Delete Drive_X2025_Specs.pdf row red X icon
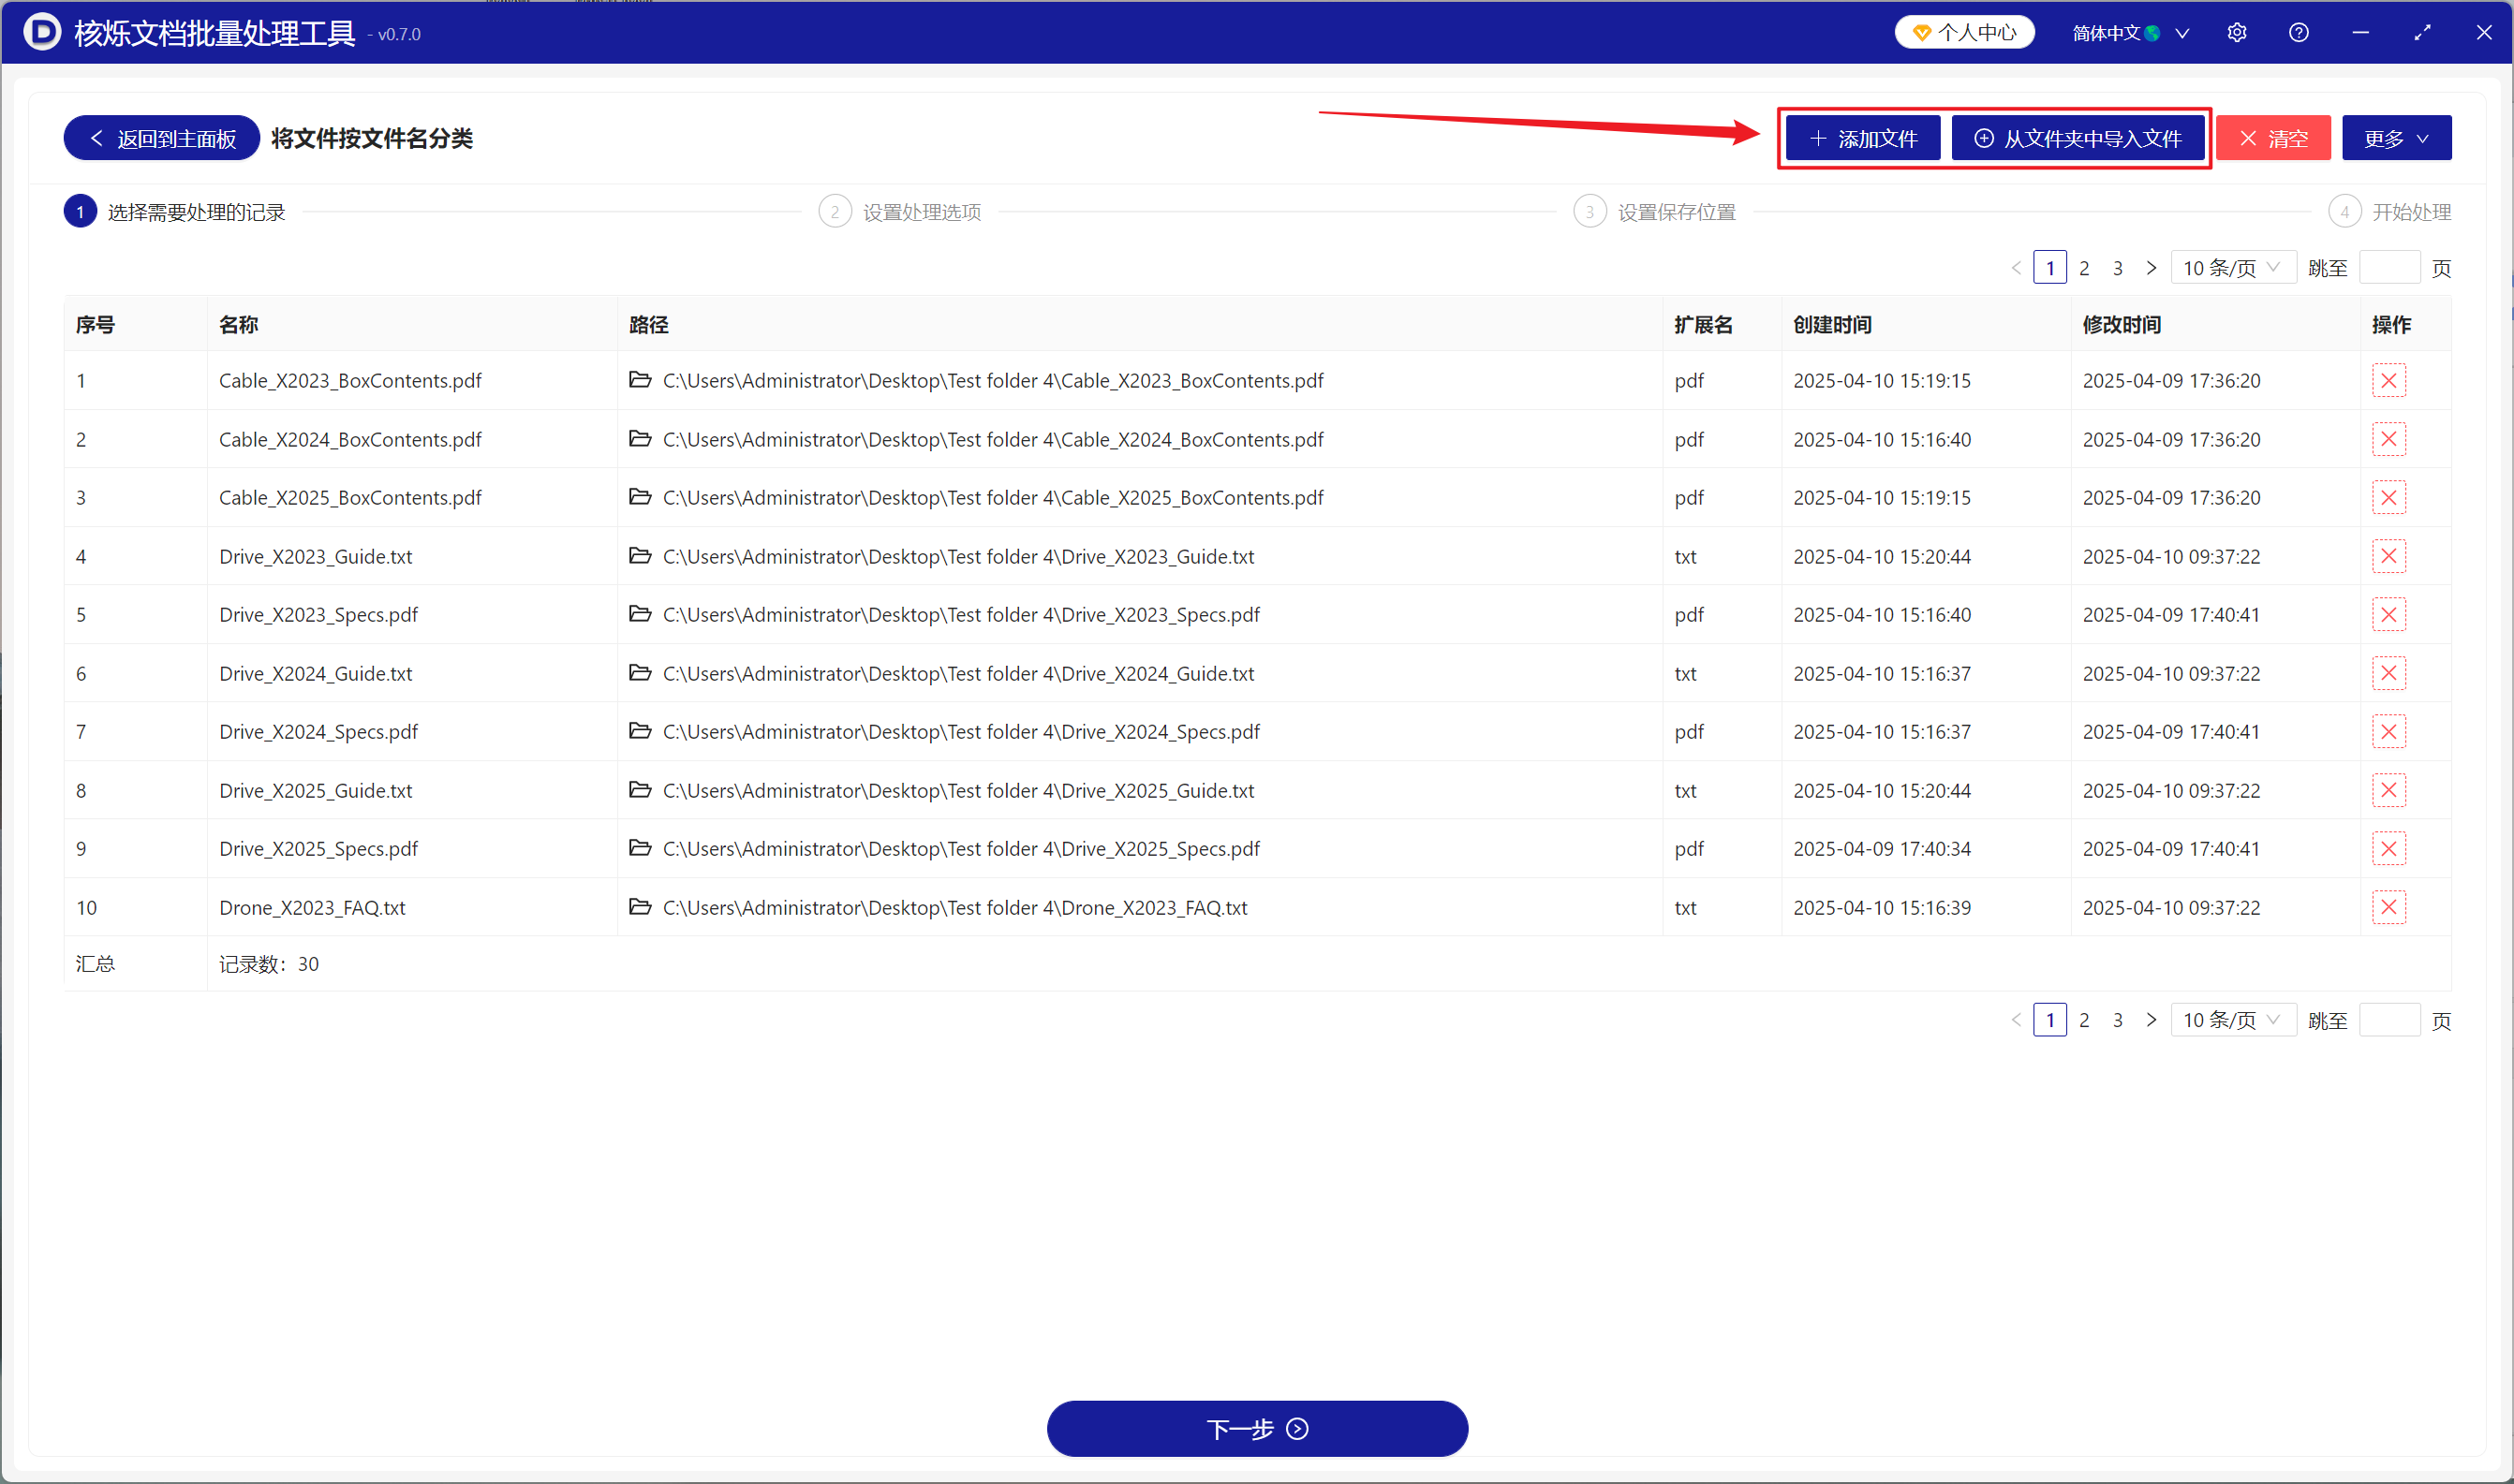This screenshot has height=1484, width=2514. [2388, 849]
